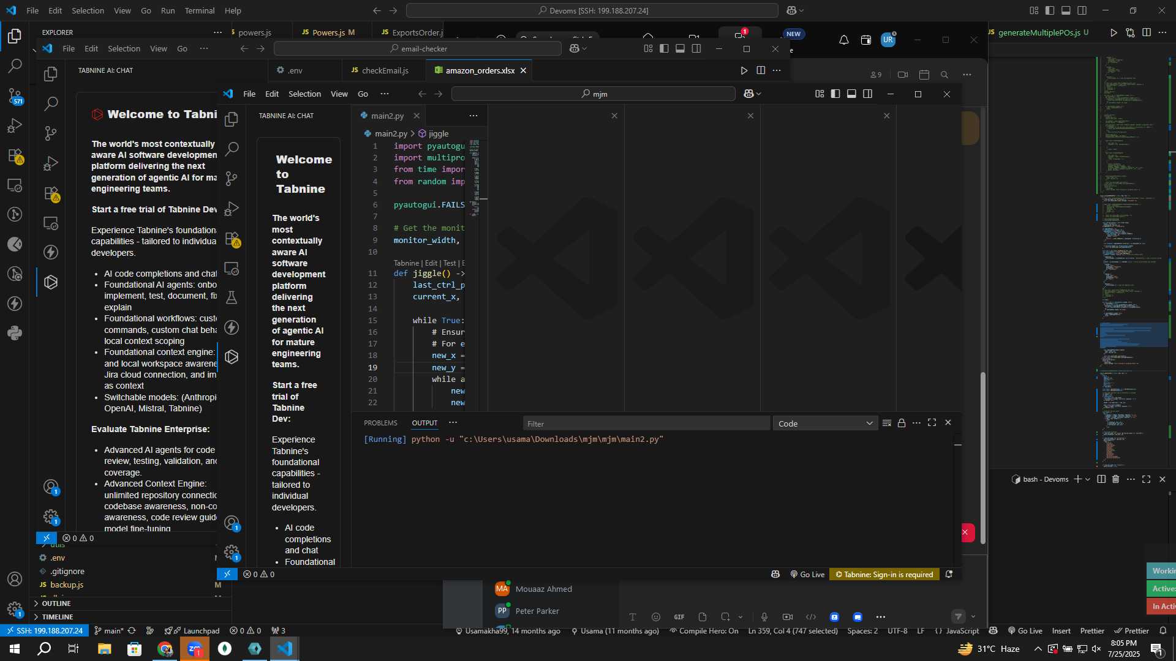Viewport: 1176px width, 661px height.
Task: Click the microphone icon in the chat toolbar
Action: [x=764, y=617]
